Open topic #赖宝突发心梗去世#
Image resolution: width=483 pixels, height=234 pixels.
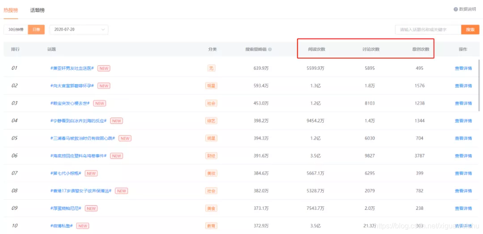point(70,103)
